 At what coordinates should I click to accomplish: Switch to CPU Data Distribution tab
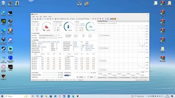(x=113, y=77)
